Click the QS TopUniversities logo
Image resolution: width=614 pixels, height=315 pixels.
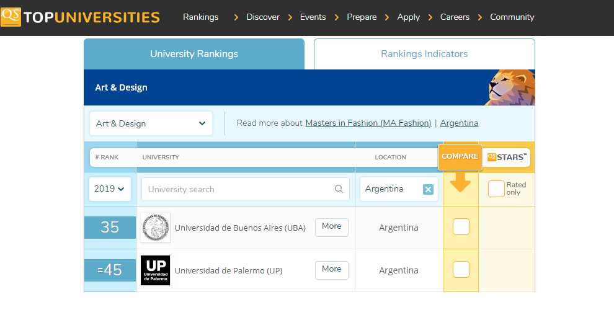coord(80,17)
